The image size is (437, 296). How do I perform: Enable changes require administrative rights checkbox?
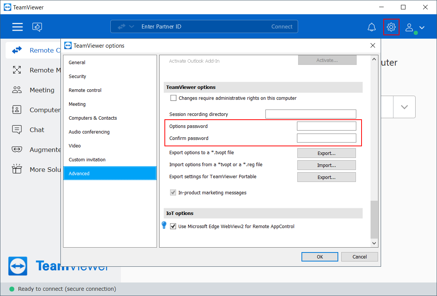pos(173,98)
